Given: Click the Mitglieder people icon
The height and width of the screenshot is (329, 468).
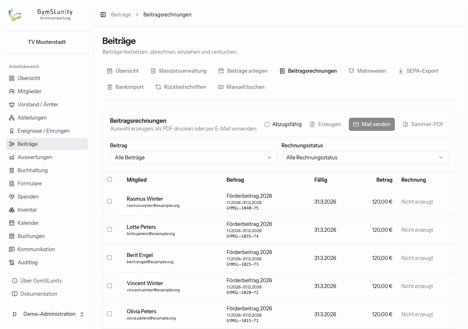Looking at the screenshot, I should tap(12, 91).
